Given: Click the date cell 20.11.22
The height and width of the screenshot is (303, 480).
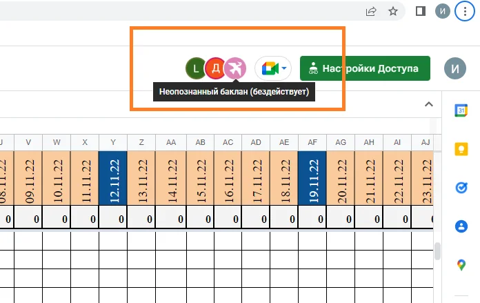Looking at the screenshot, I should coord(341,178).
